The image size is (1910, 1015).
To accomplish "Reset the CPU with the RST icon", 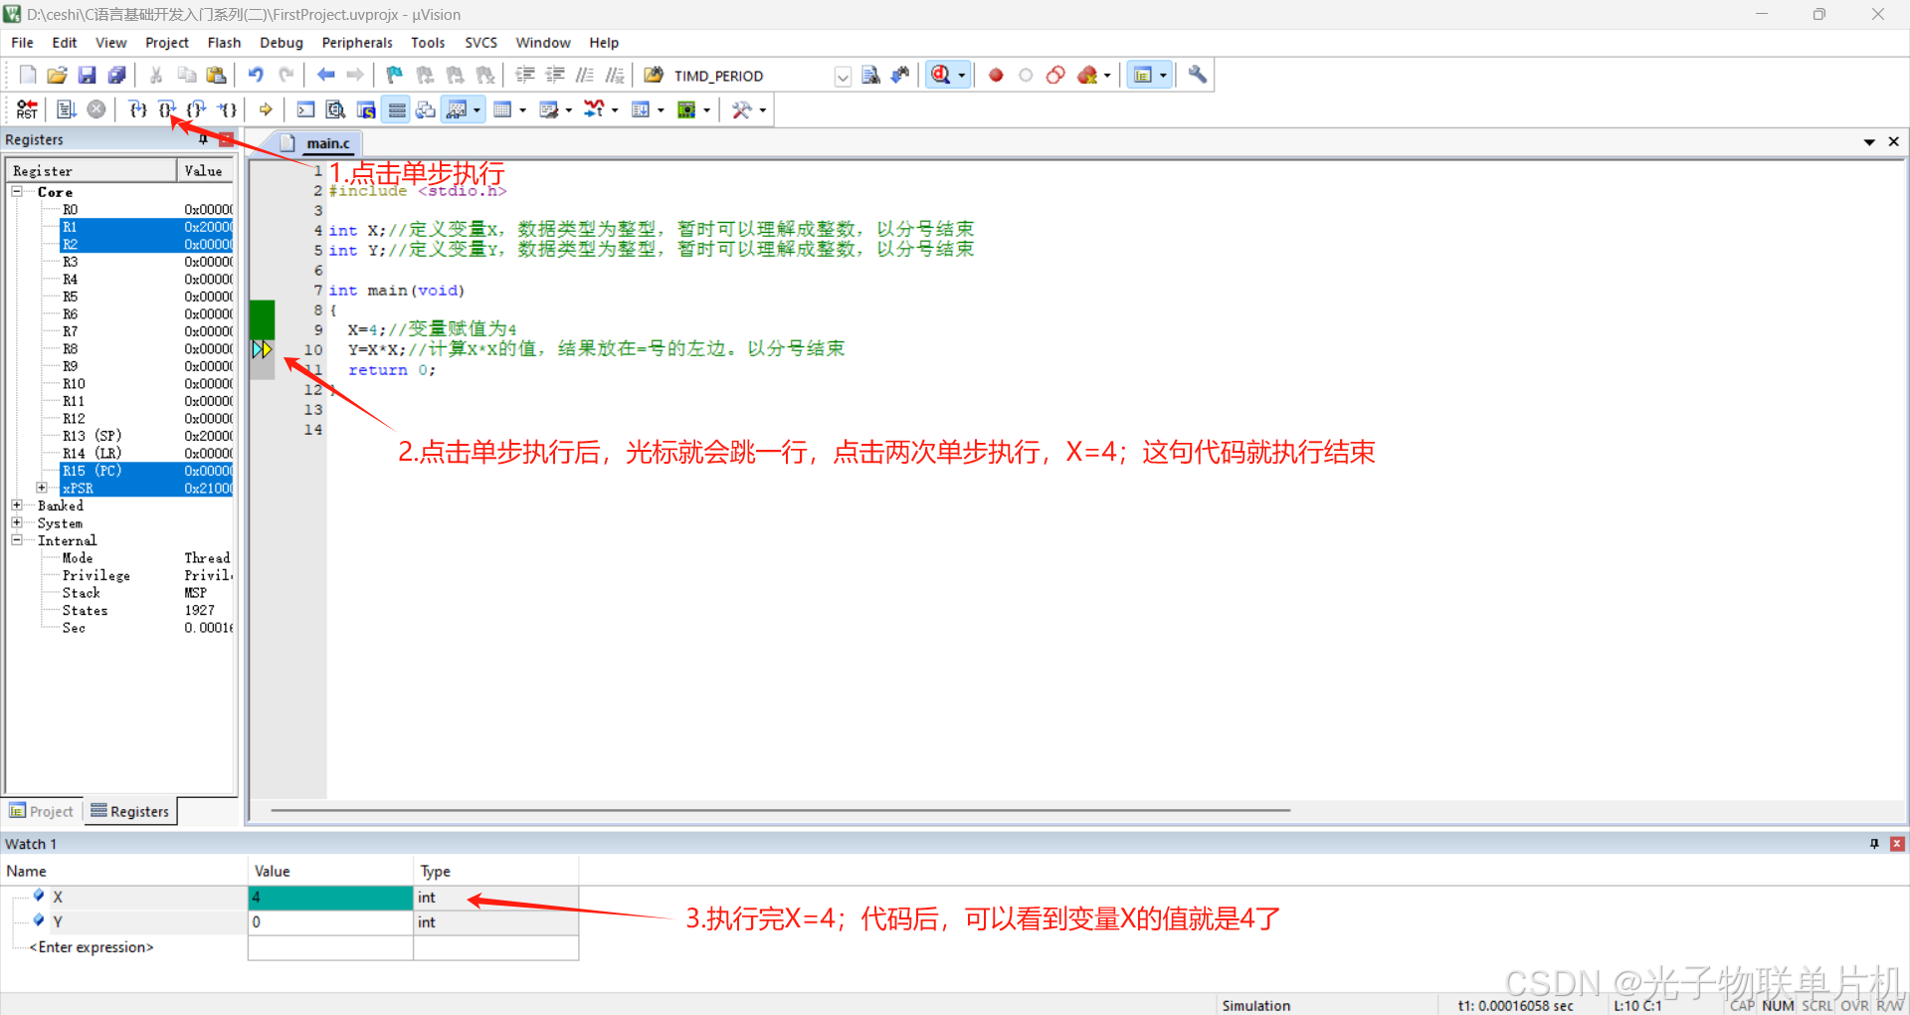I will 27,109.
